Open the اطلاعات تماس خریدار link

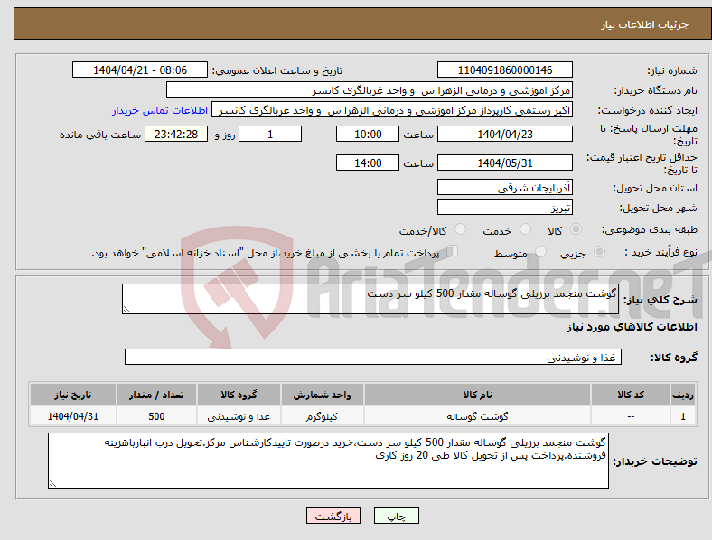point(160,110)
